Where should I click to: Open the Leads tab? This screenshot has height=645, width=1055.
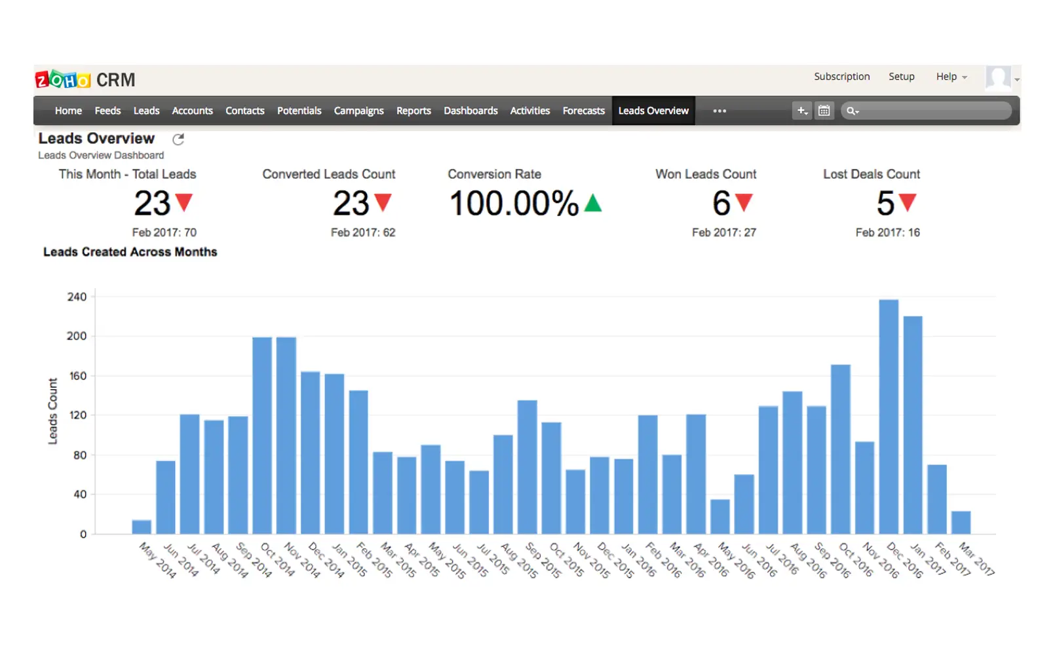(x=146, y=111)
